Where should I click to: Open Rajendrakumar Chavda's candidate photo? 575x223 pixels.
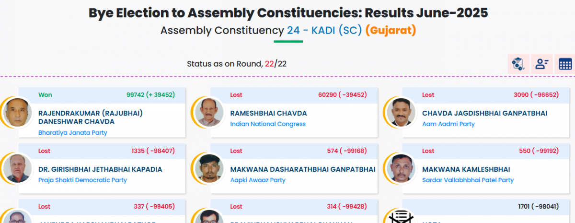[17, 112]
